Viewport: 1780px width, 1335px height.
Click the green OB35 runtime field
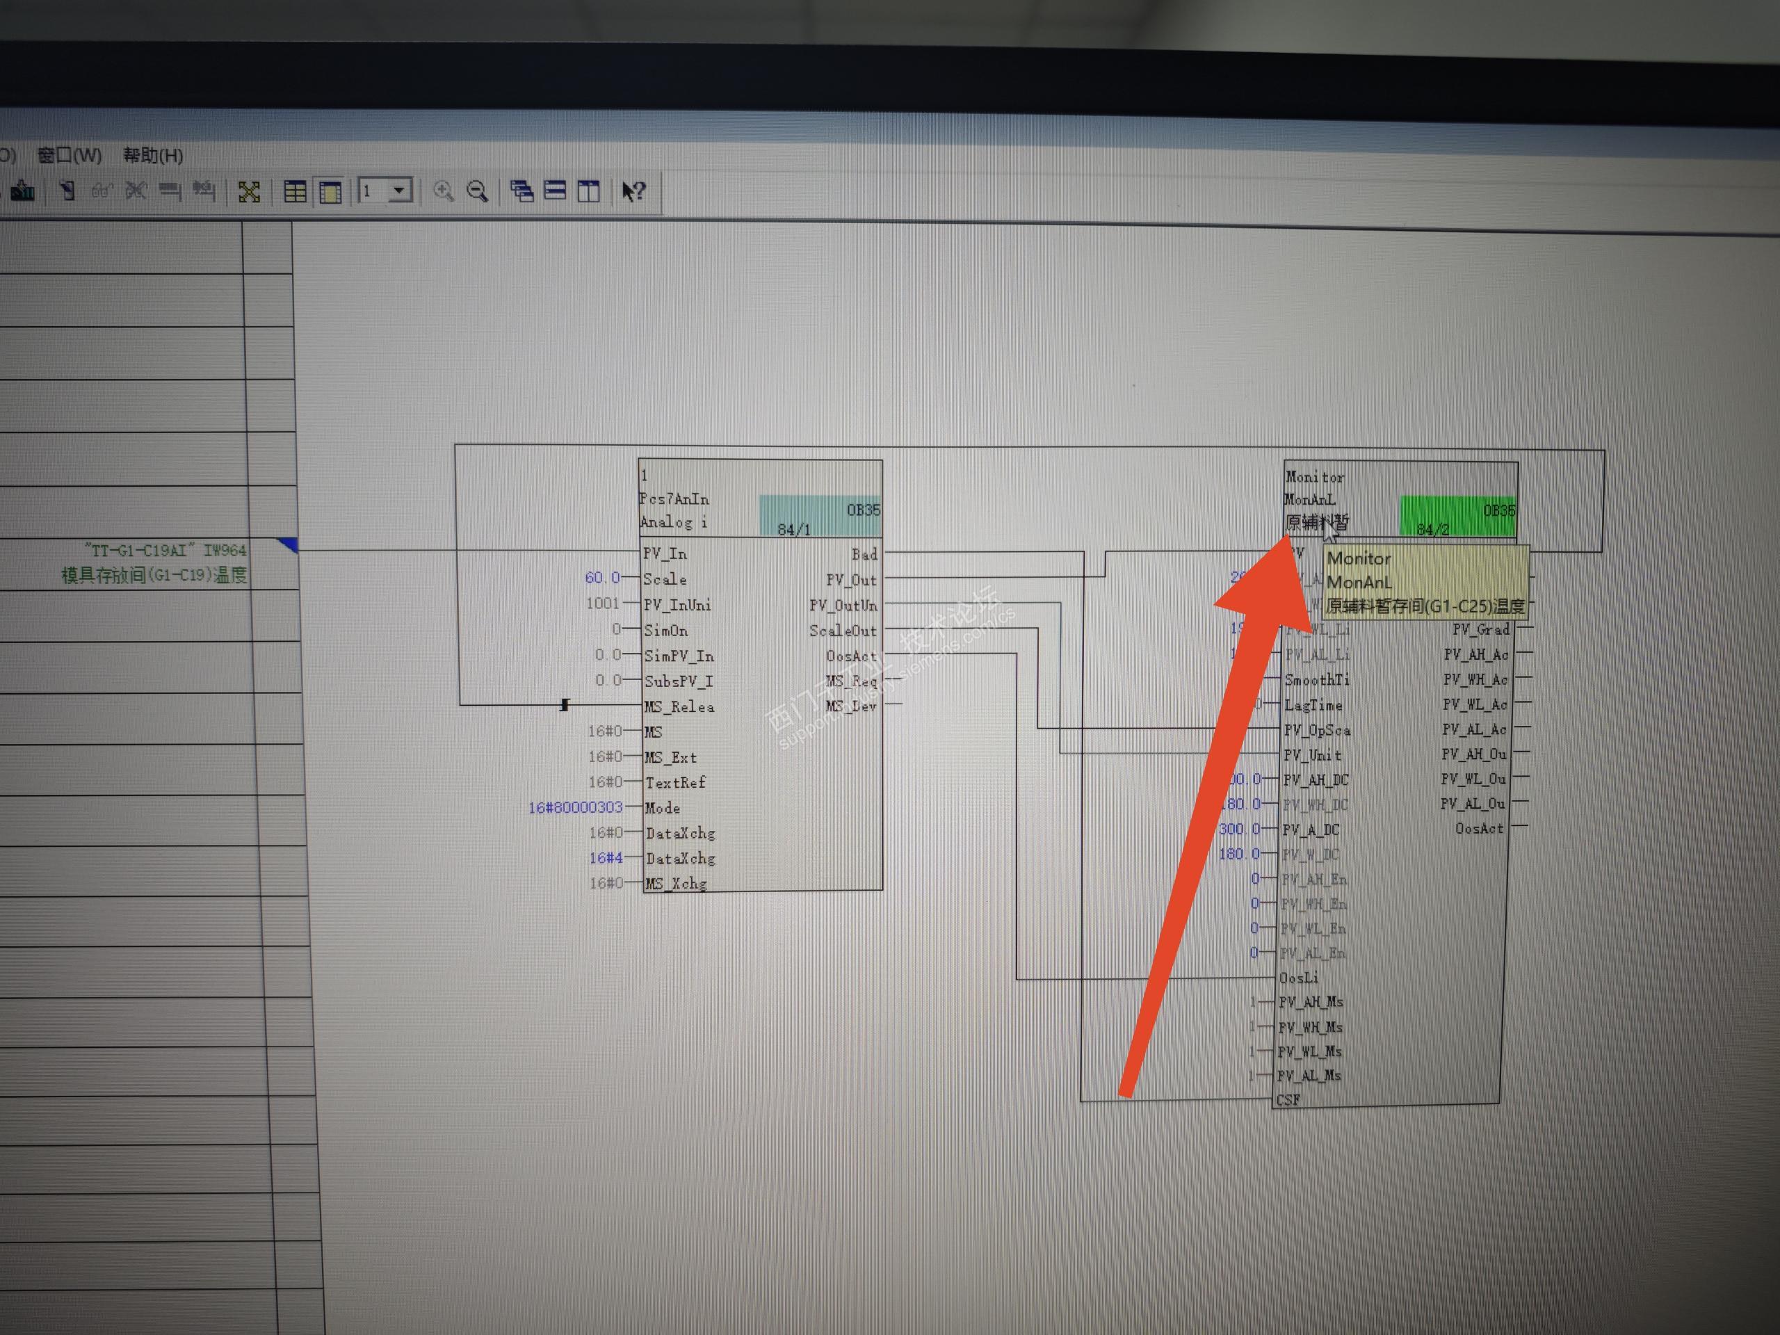pyautogui.click(x=1457, y=516)
